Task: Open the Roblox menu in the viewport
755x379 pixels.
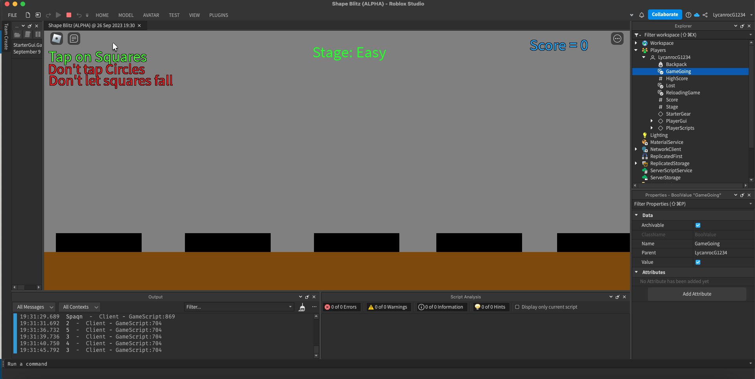Action: 57,39
